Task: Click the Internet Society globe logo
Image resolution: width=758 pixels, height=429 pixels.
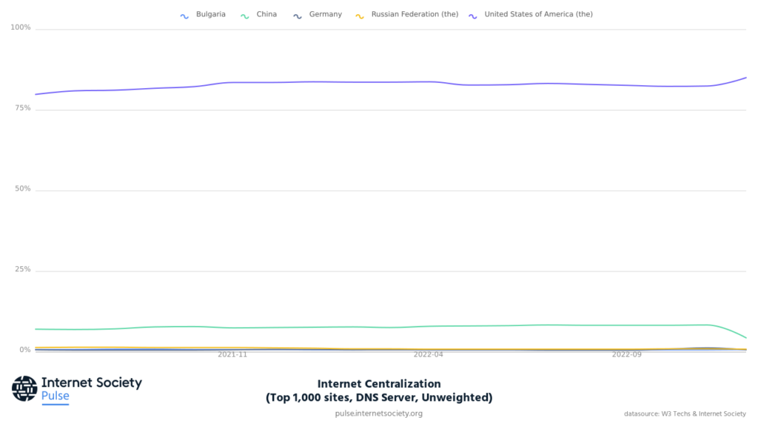Action: click(x=24, y=388)
